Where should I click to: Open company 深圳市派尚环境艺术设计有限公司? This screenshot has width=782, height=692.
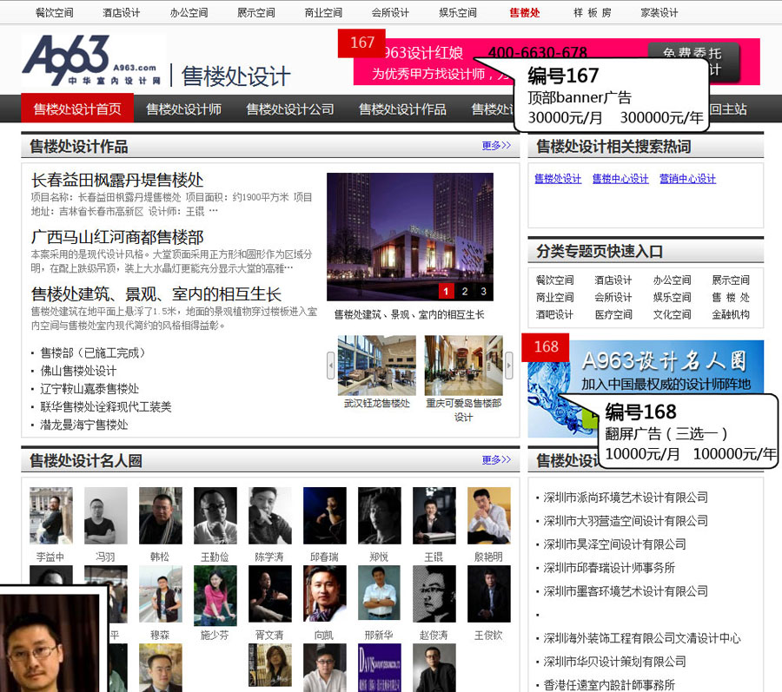(x=626, y=498)
